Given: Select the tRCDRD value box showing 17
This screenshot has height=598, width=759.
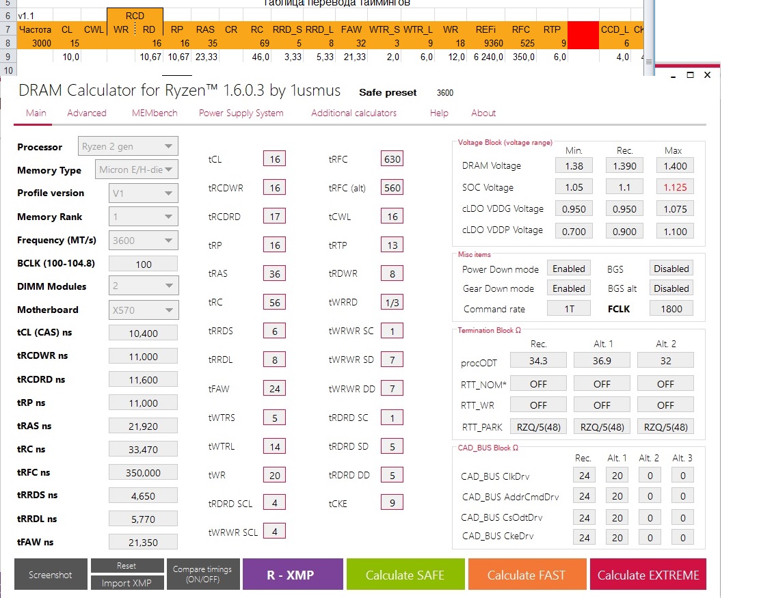Looking at the screenshot, I should (274, 216).
